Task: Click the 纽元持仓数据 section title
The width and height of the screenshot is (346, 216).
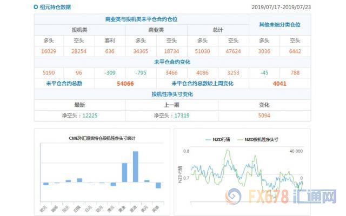Action: [55, 7]
